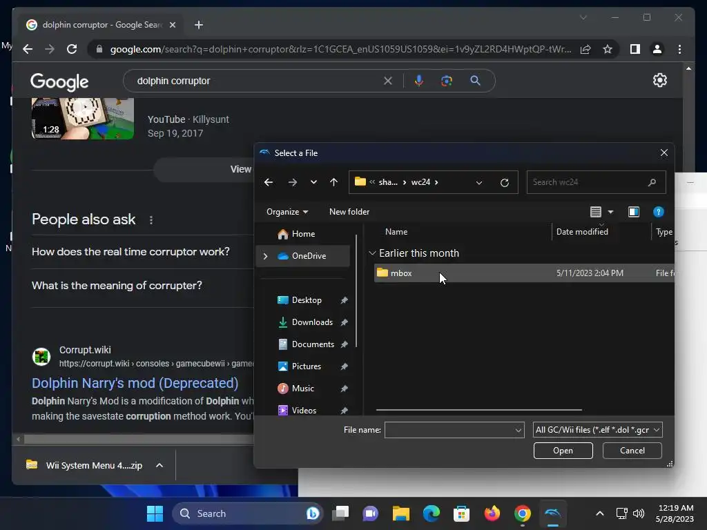Open the view options dropdown arrow
Viewport: 707px width, 530px height.
tap(610, 212)
